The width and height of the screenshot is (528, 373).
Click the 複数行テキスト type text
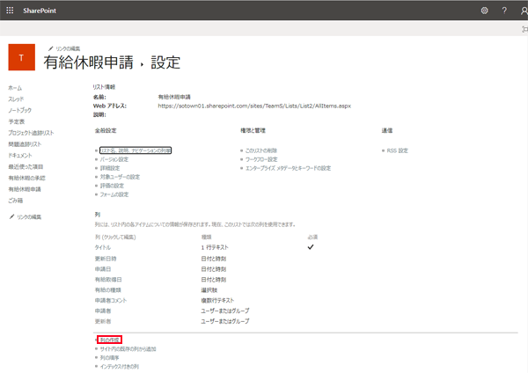(x=217, y=300)
